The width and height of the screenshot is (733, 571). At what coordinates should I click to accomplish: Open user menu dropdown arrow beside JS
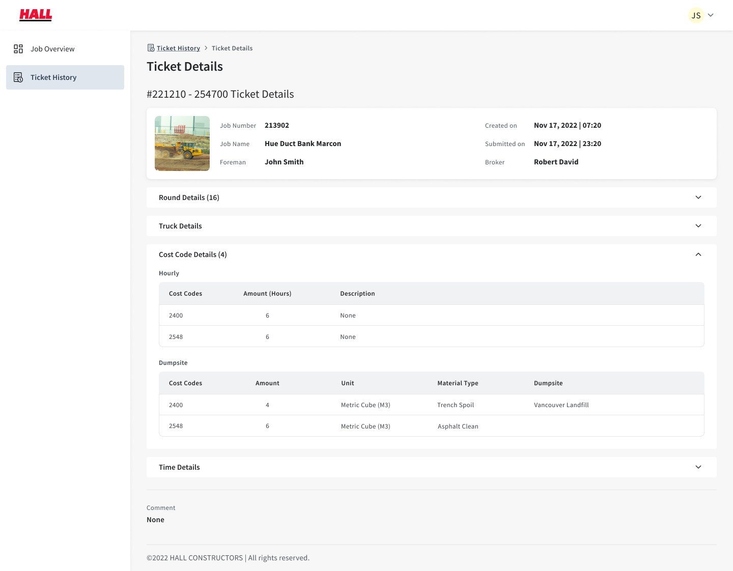pyautogui.click(x=711, y=15)
